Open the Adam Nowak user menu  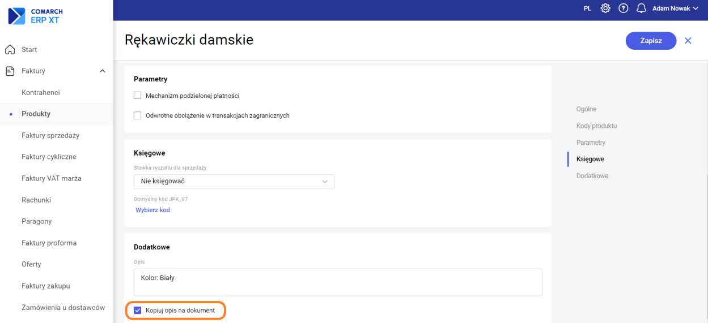coord(675,8)
